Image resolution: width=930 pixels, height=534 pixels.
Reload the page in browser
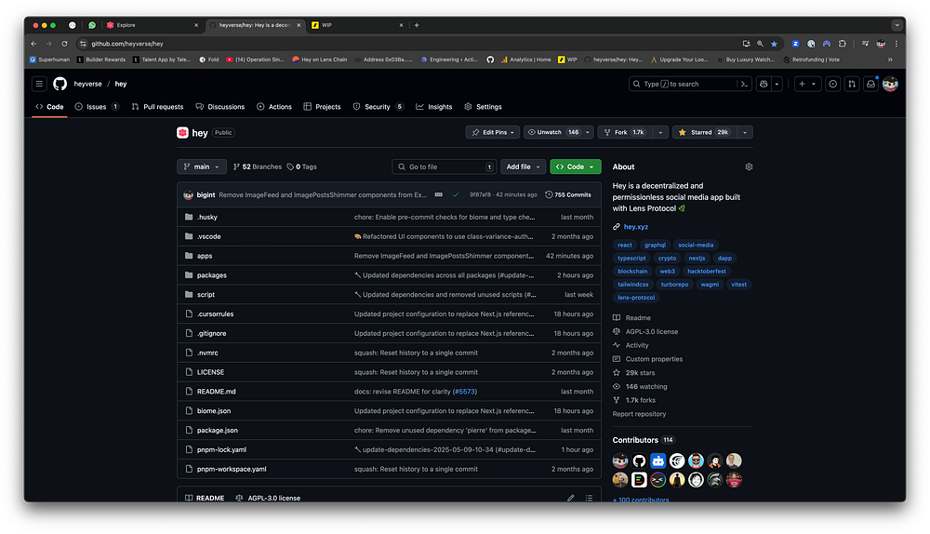coord(65,44)
